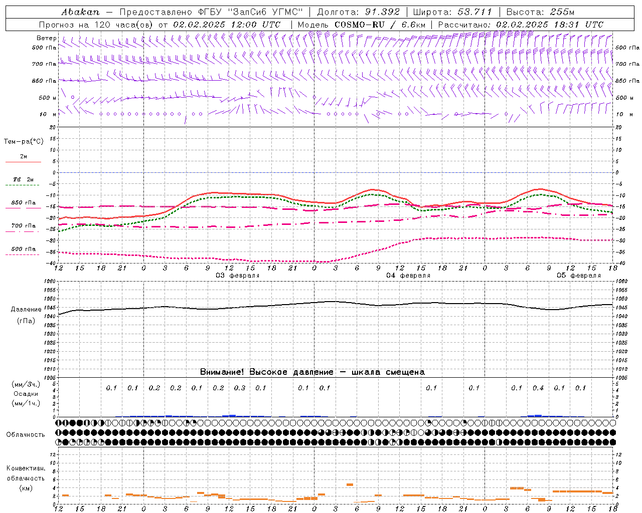Select the 'Долгота: 91.392' header value

coord(359,12)
